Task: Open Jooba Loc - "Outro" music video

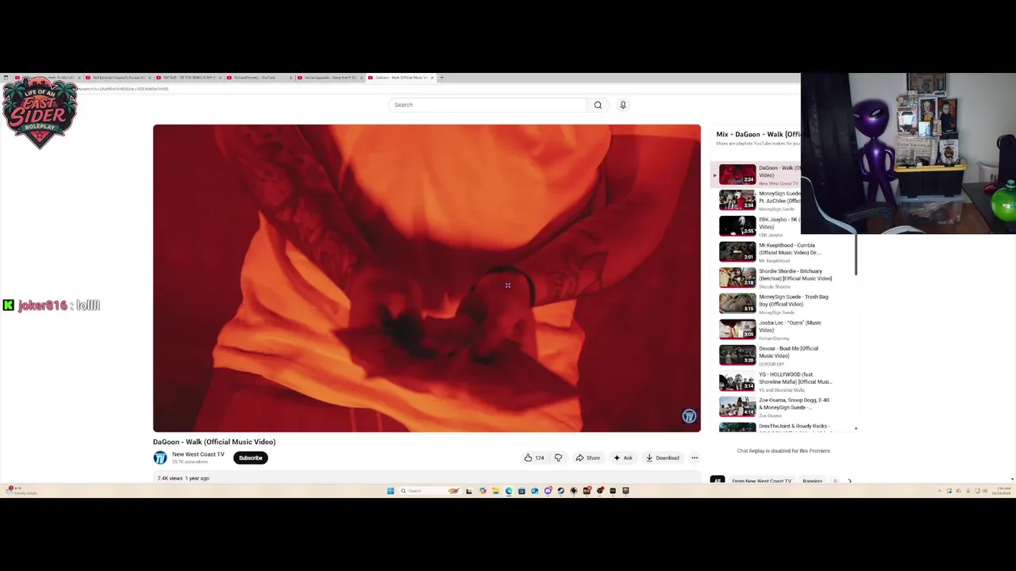Action: [790, 327]
